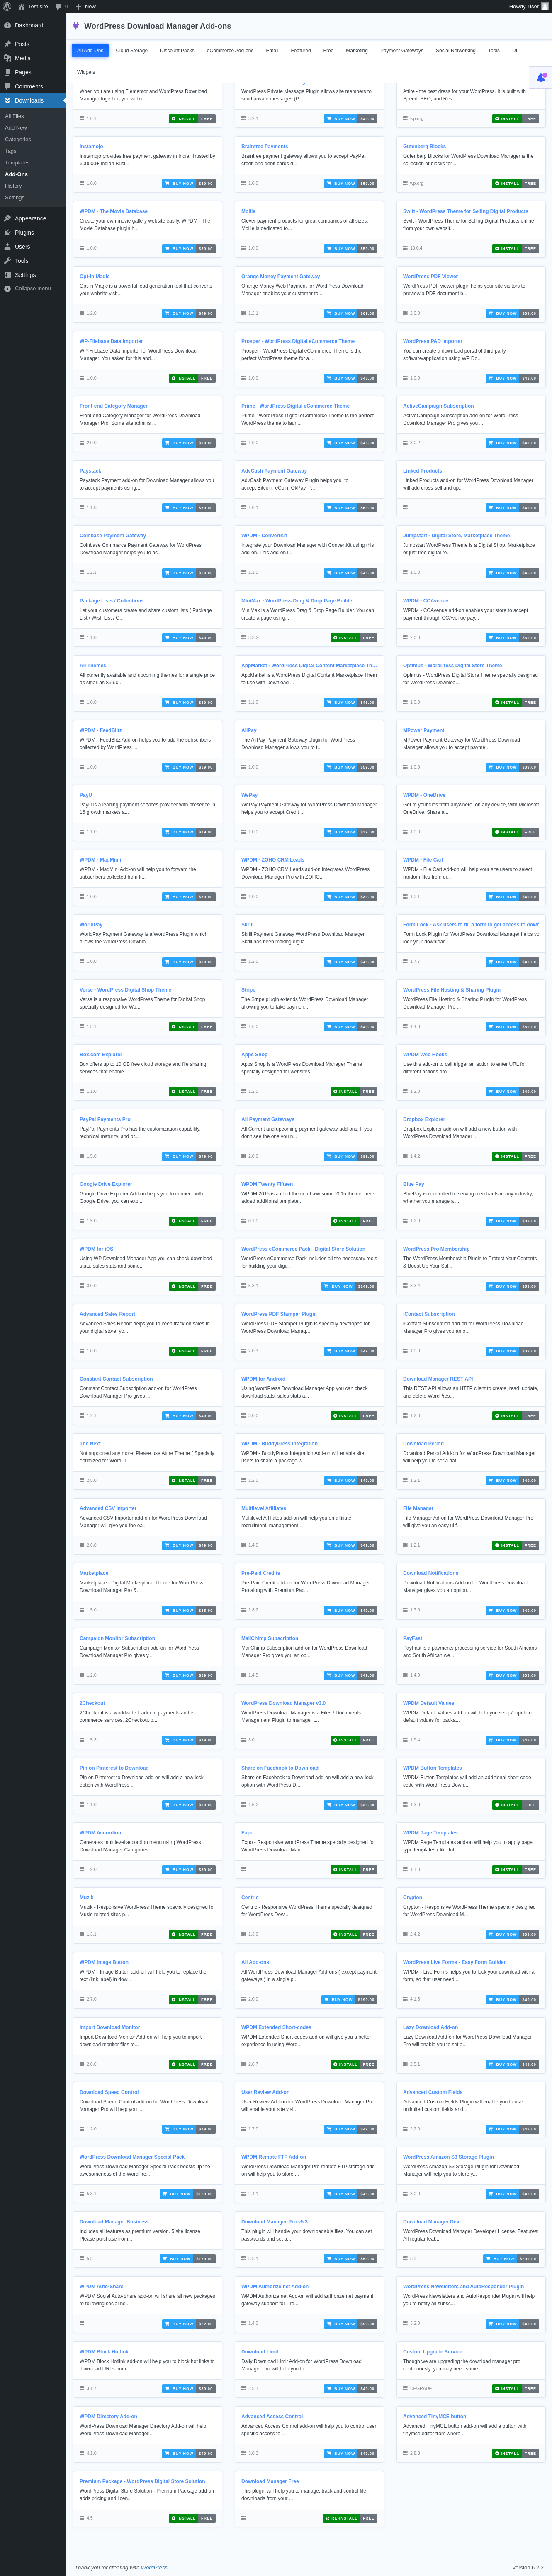Open the WordPress PDF Viewer title link

click(430, 276)
